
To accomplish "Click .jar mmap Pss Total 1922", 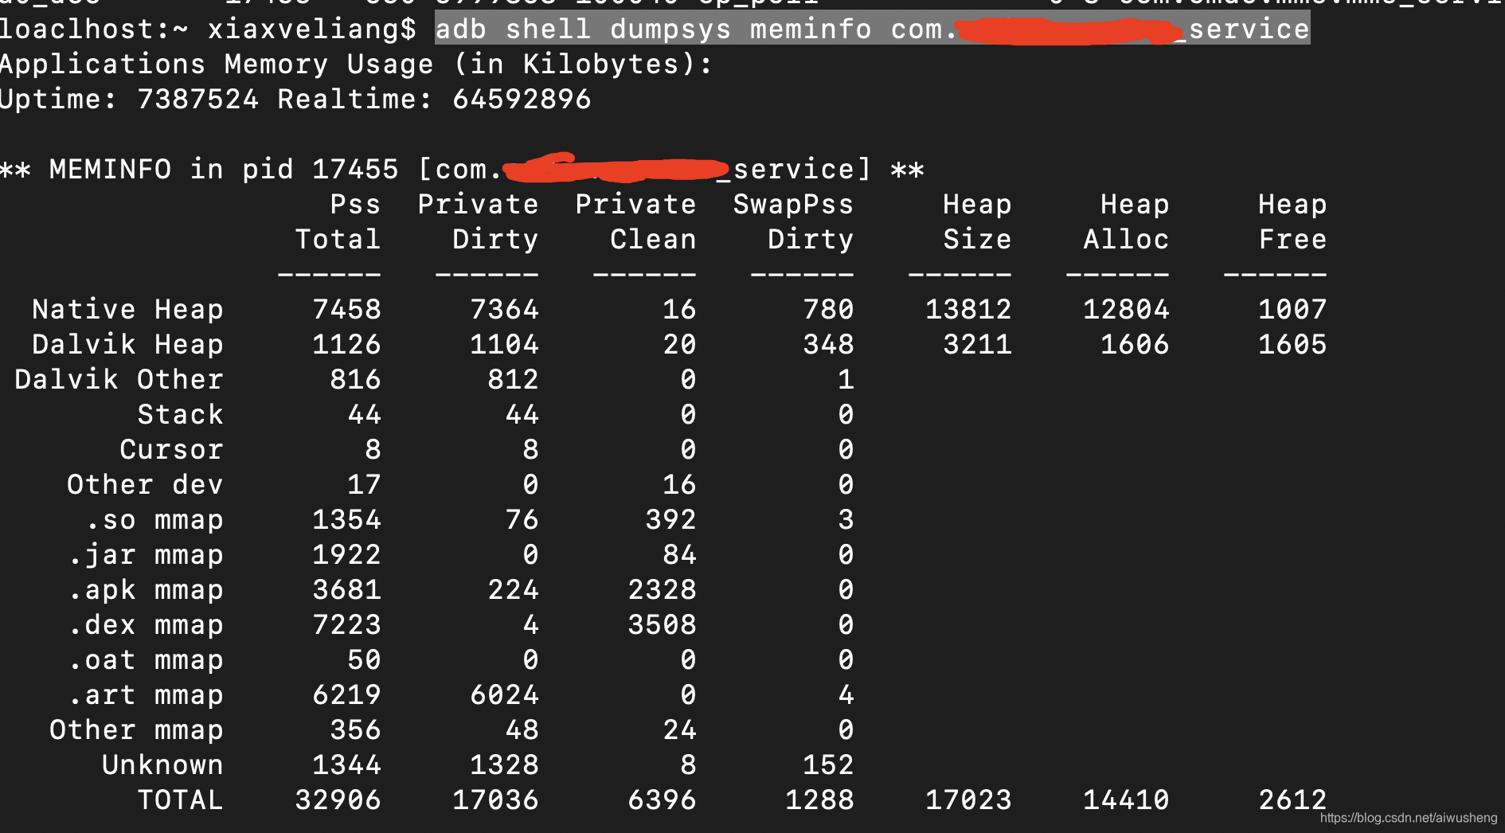I will pyautogui.click(x=346, y=555).
